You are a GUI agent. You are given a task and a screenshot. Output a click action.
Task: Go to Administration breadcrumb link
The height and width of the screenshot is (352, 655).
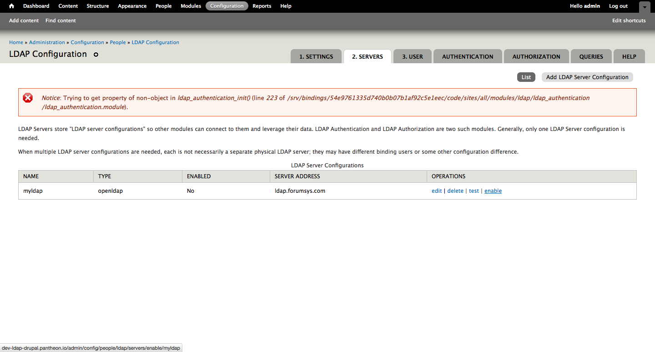click(x=47, y=42)
